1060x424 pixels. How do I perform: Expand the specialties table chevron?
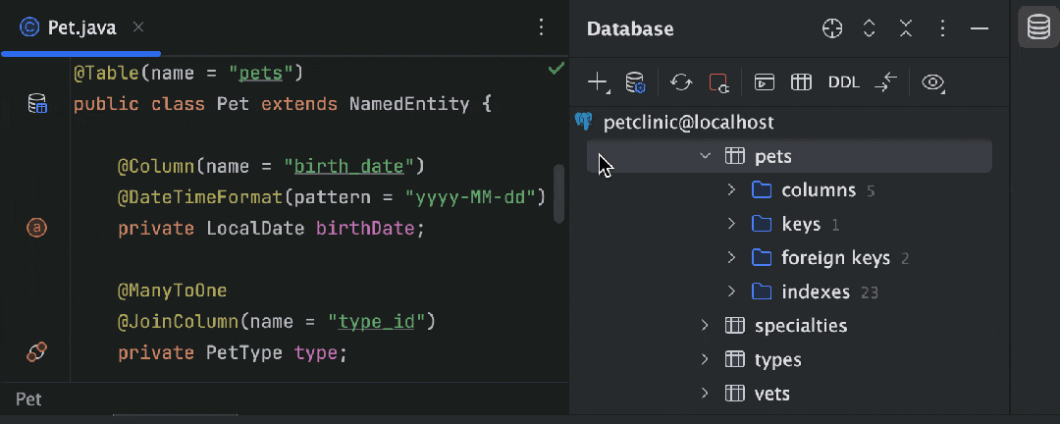pyautogui.click(x=705, y=325)
